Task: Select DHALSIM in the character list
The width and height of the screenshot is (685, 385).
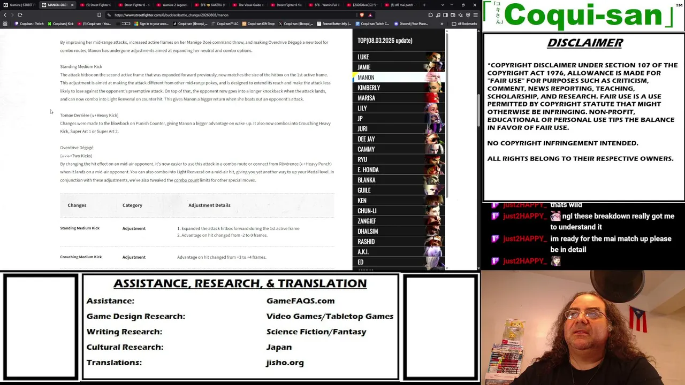Action: pyautogui.click(x=399, y=232)
